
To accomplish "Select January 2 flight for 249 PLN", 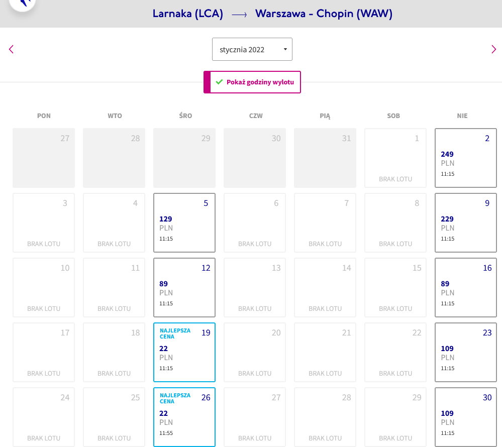I will [x=465, y=158].
